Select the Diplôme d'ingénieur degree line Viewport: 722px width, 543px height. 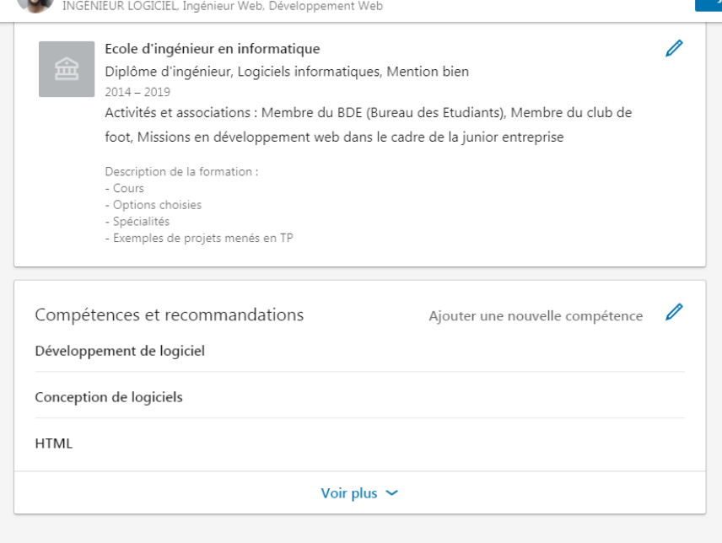[287, 72]
